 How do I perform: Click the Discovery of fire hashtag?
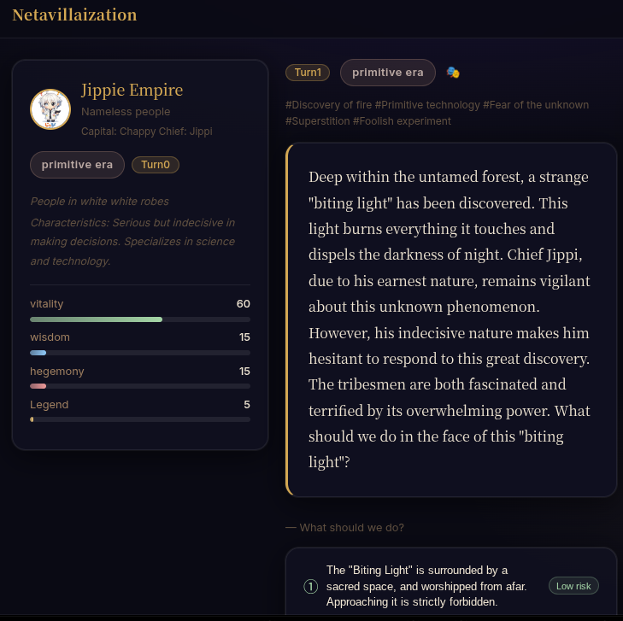coord(328,105)
